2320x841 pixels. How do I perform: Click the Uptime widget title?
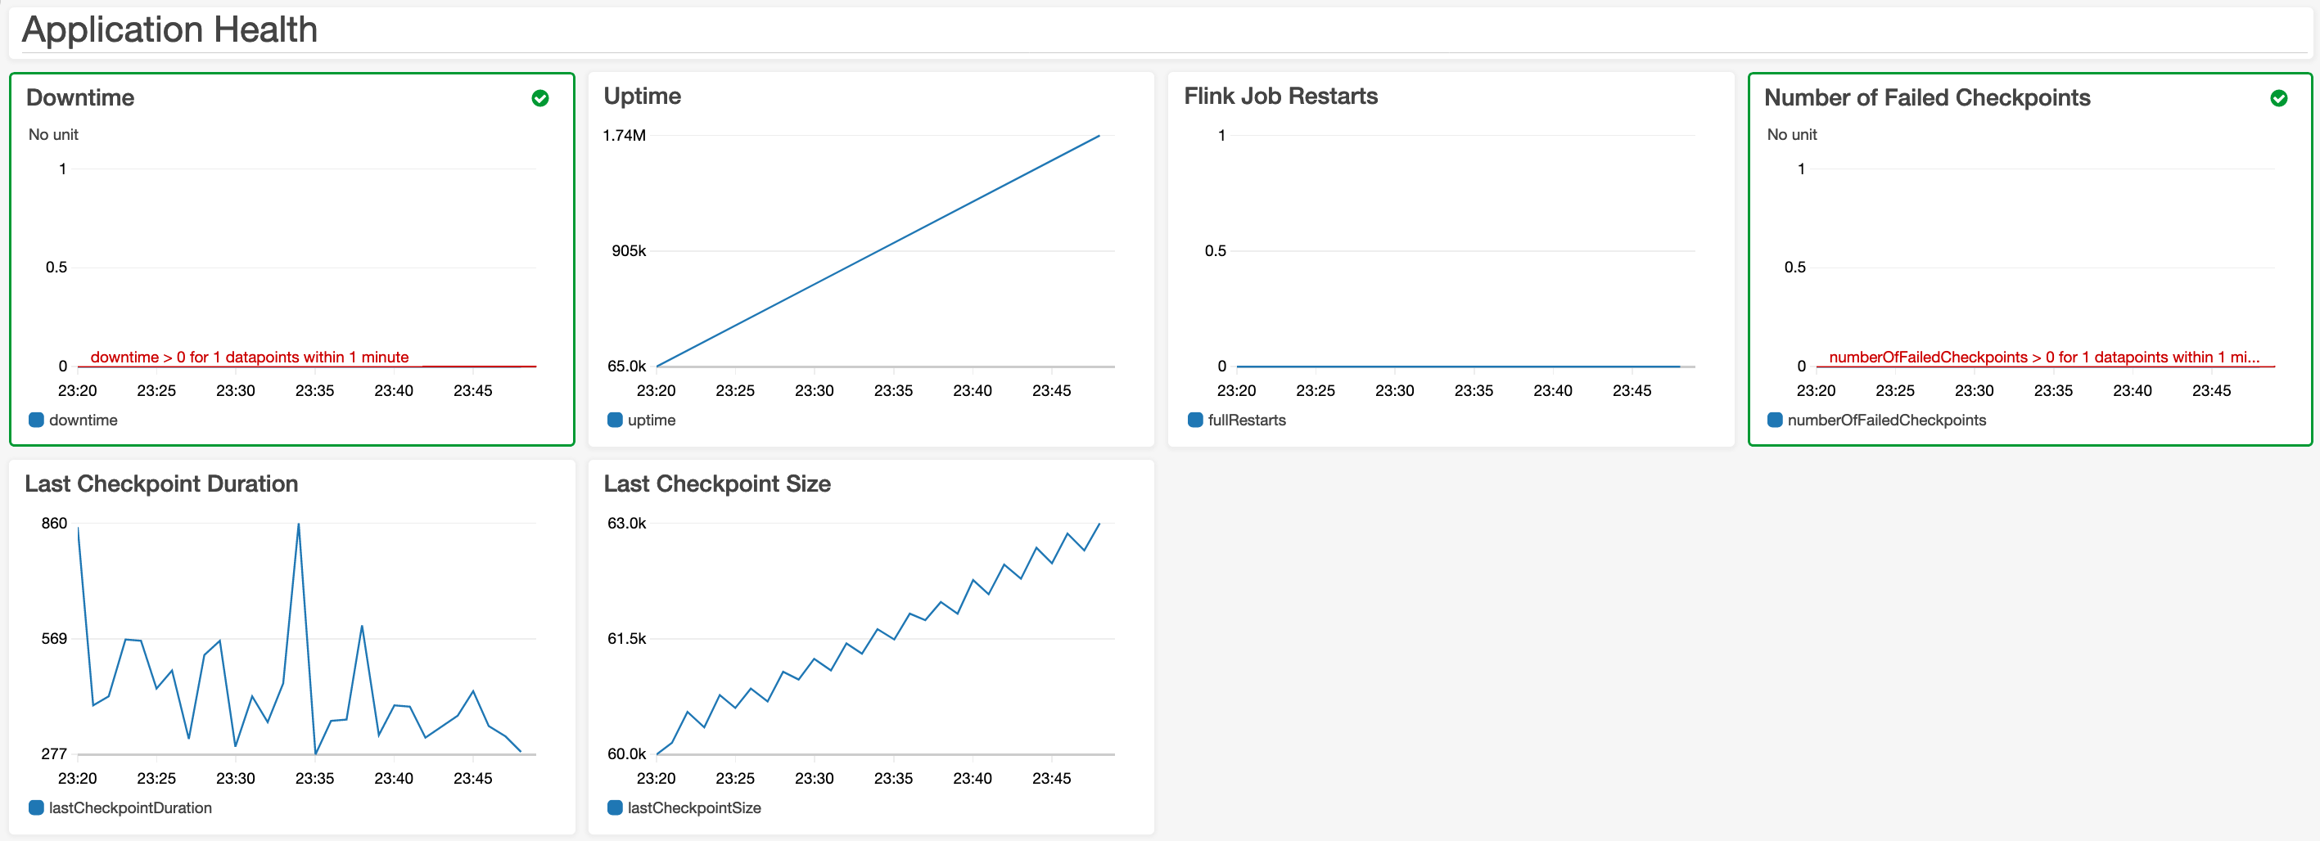pyautogui.click(x=642, y=97)
